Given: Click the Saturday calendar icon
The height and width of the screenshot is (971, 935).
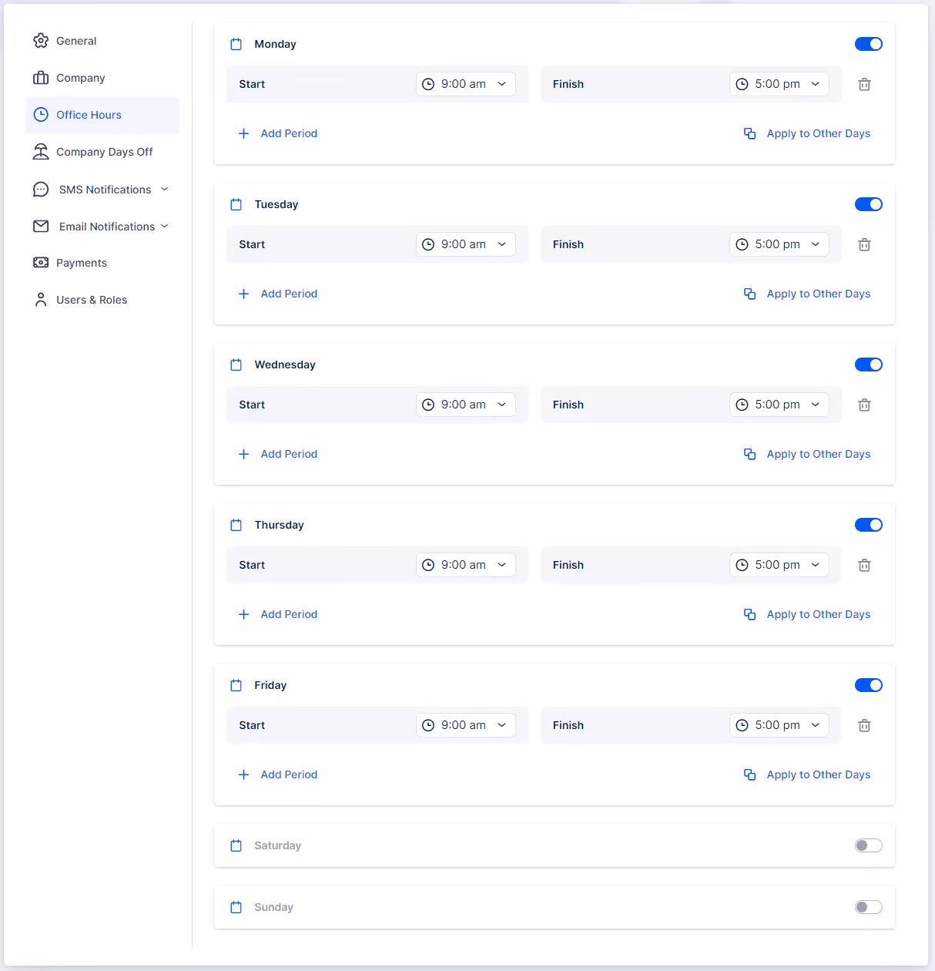Looking at the screenshot, I should [236, 845].
